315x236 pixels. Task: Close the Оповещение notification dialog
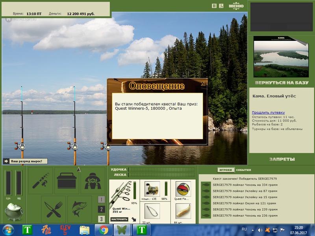[x=202, y=83]
